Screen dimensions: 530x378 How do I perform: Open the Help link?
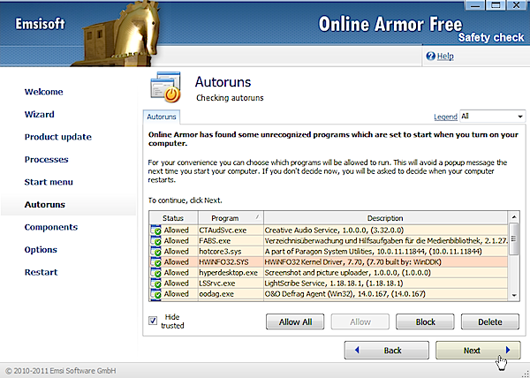point(445,56)
